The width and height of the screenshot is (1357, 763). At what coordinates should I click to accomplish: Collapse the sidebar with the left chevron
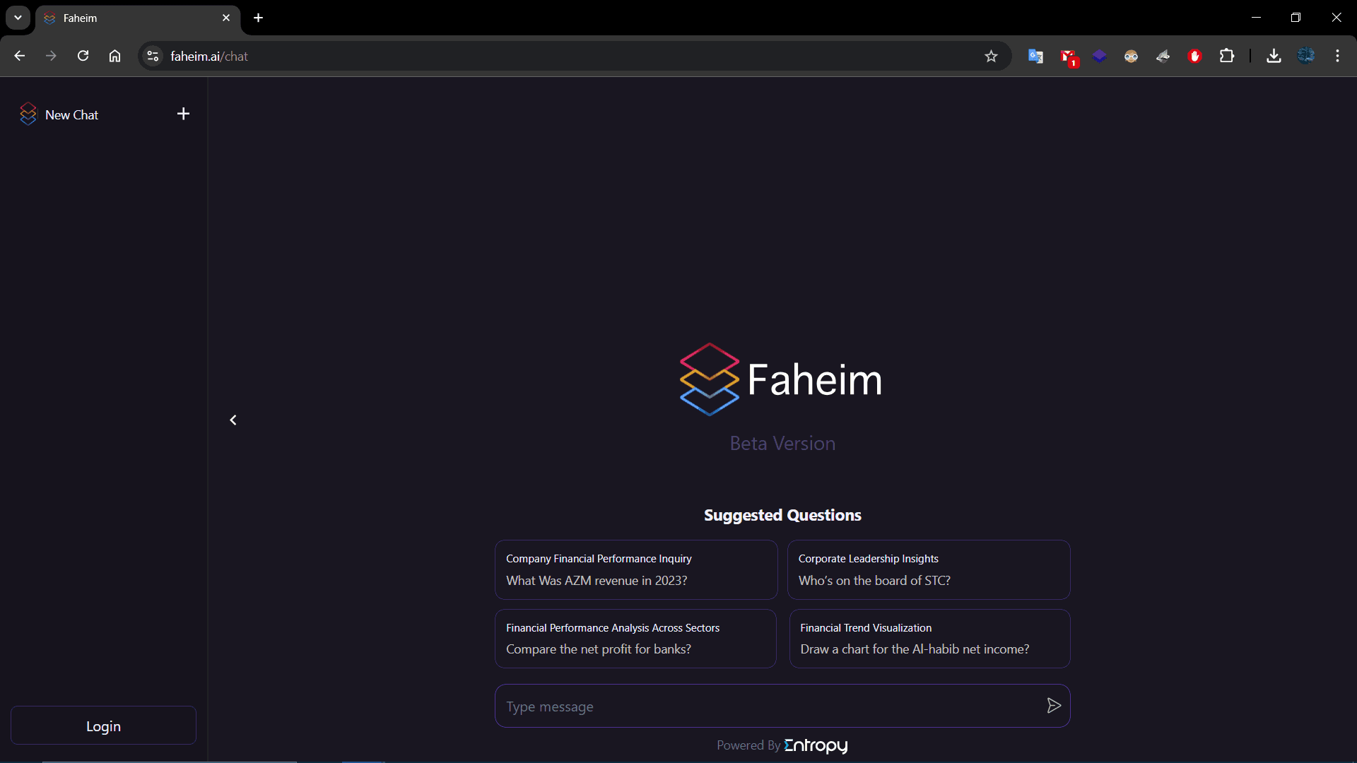coord(233,420)
